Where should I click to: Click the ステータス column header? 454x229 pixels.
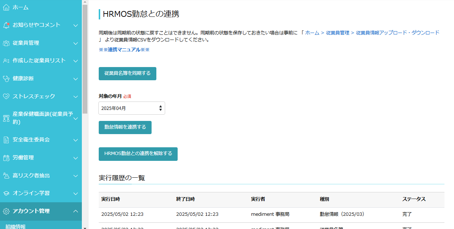[414, 199]
